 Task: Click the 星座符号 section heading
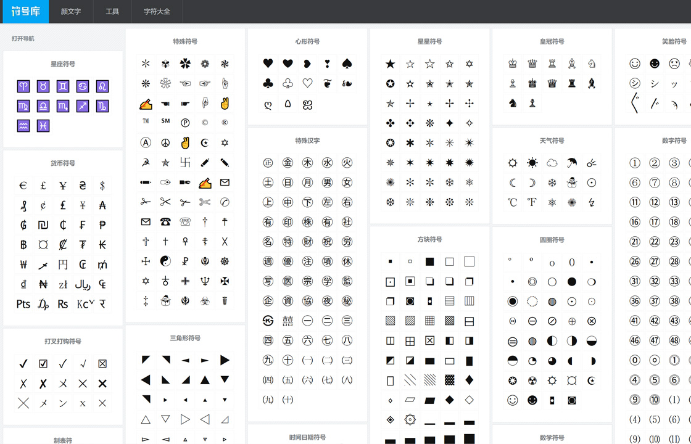[x=63, y=64]
